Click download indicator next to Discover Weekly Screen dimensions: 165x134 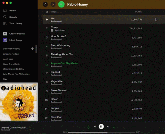tap(32, 49)
